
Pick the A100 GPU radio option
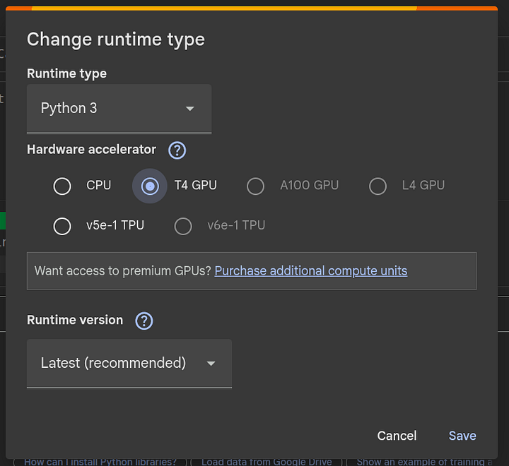click(255, 186)
